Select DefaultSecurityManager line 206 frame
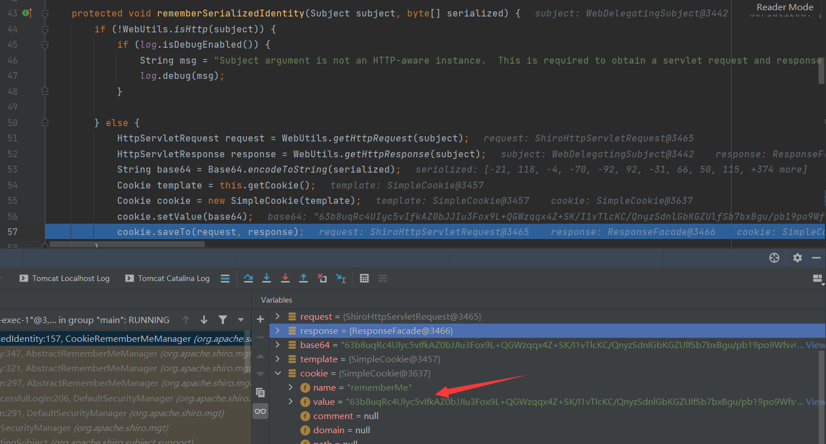Screen dimensions: 826x444 [x=125, y=398]
